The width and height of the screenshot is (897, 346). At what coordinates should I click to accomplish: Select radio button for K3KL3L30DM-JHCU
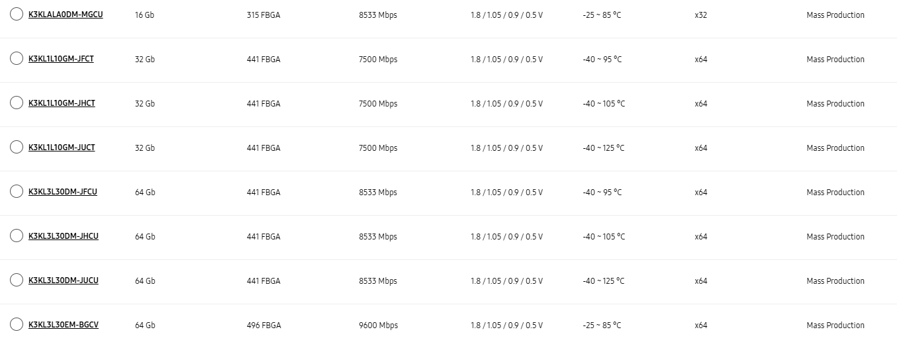click(x=17, y=236)
